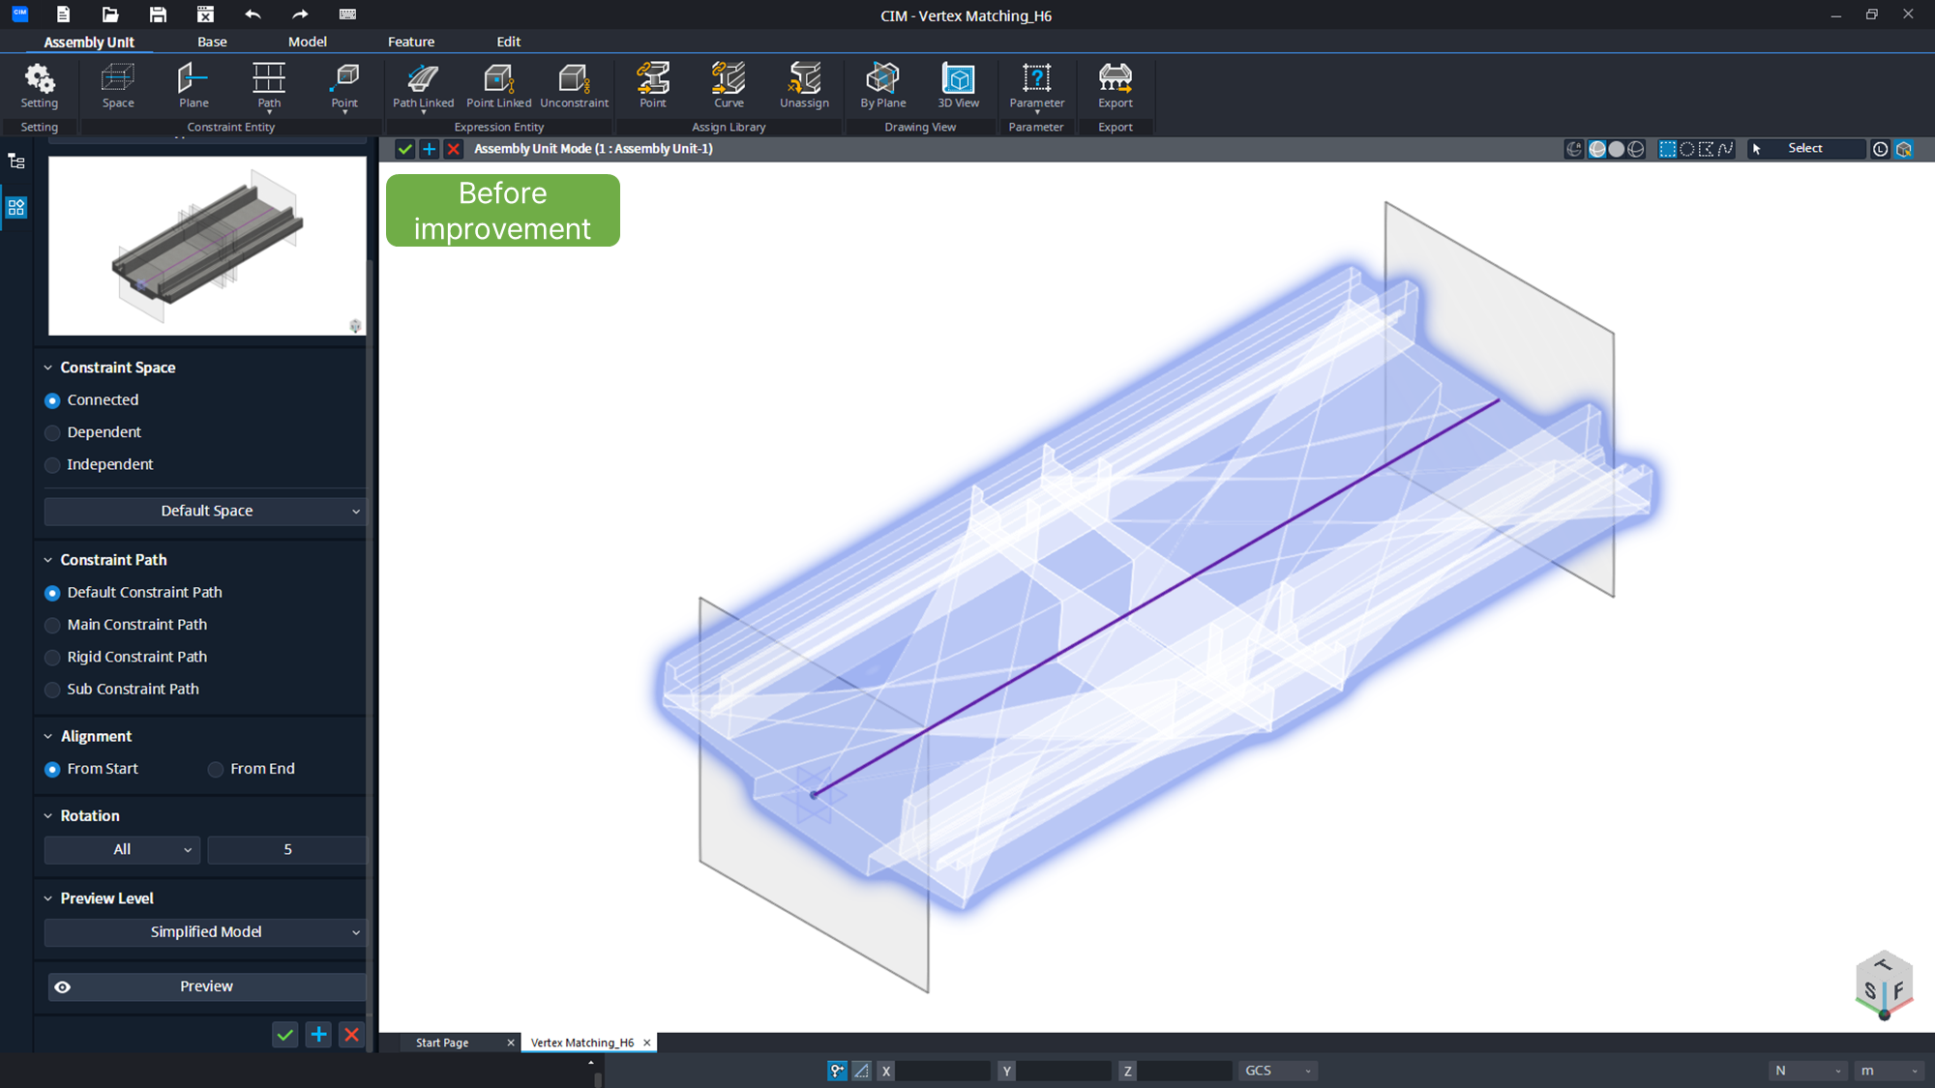Select the Dependent constraint space option
The width and height of the screenshot is (1935, 1088).
[52, 432]
